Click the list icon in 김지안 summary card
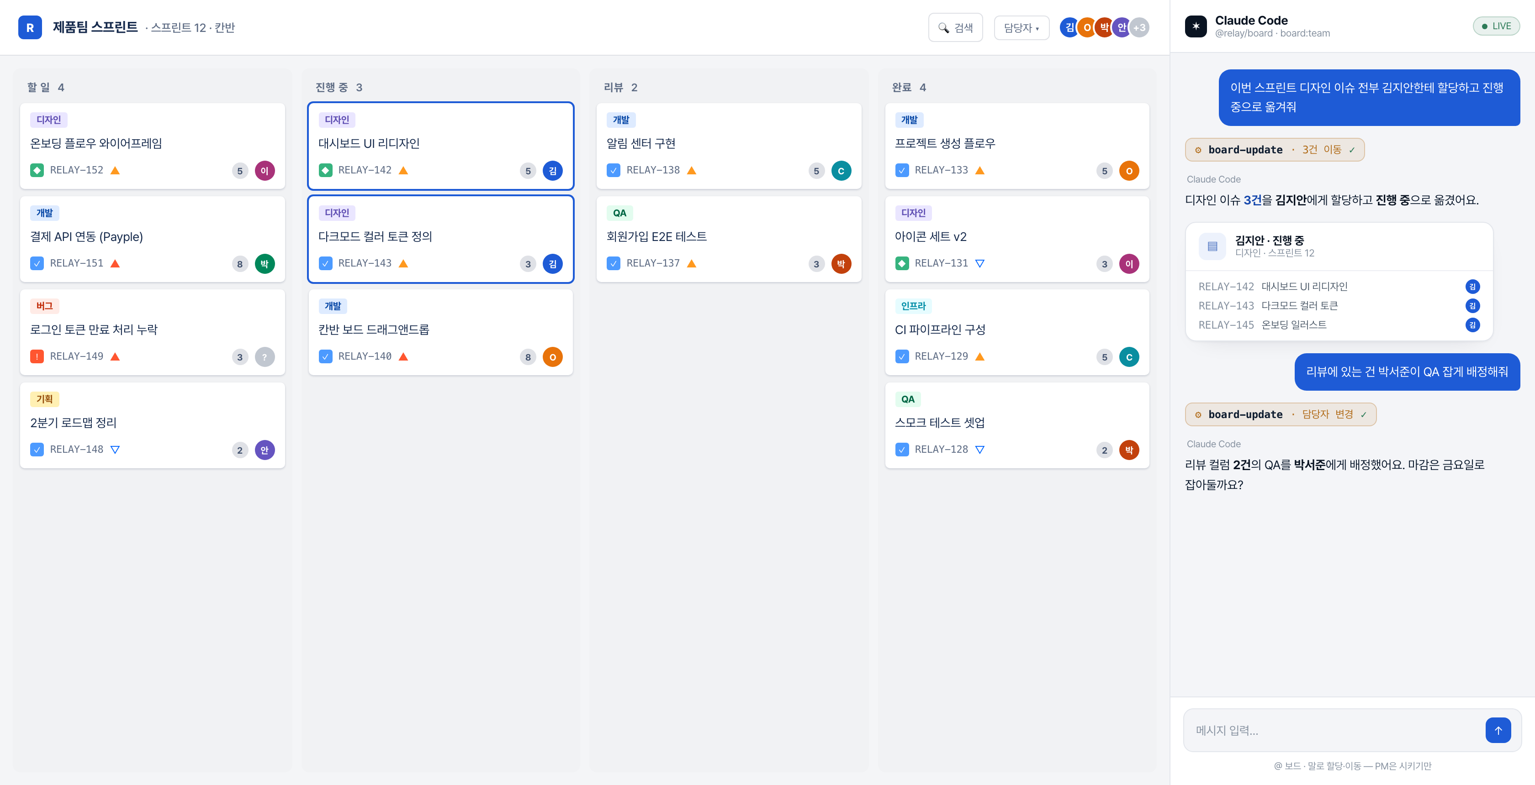This screenshot has width=1535, height=785. click(1212, 246)
